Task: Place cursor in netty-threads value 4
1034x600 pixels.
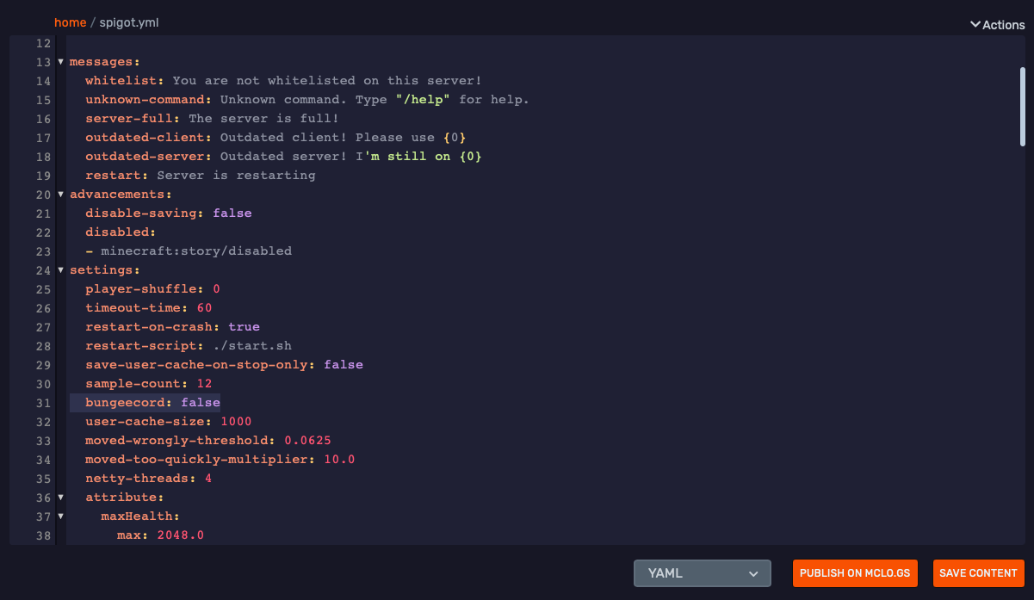Action: (208, 479)
